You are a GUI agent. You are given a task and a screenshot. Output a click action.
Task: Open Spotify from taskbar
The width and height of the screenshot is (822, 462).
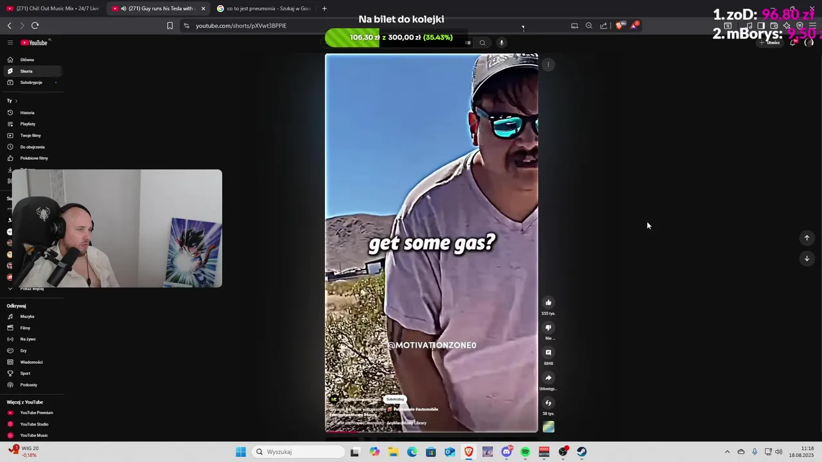[x=525, y=452]
